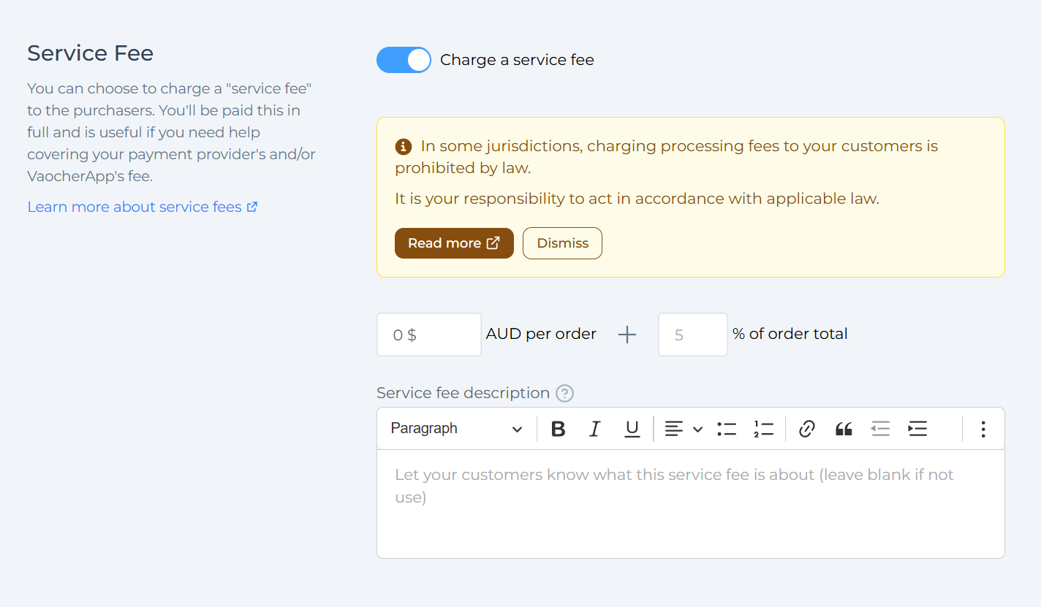
Task: Open Learn more about service fees link
Action: point(143,207)
